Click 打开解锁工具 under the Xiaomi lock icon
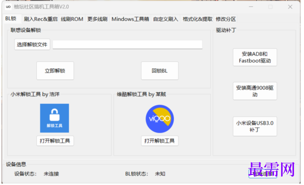The image size is (304, 185). pos(55,141)
